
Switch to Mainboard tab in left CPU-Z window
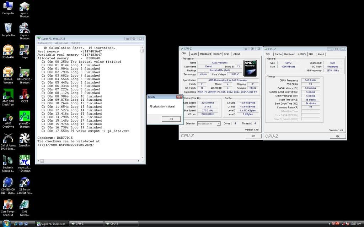[205, 54]
